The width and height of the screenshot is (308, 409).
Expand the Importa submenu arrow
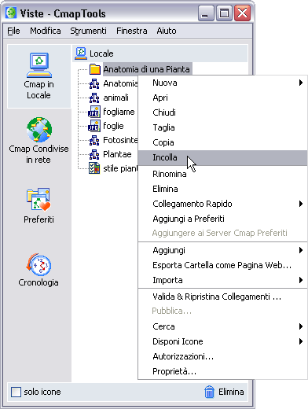(x=301, y=280)
